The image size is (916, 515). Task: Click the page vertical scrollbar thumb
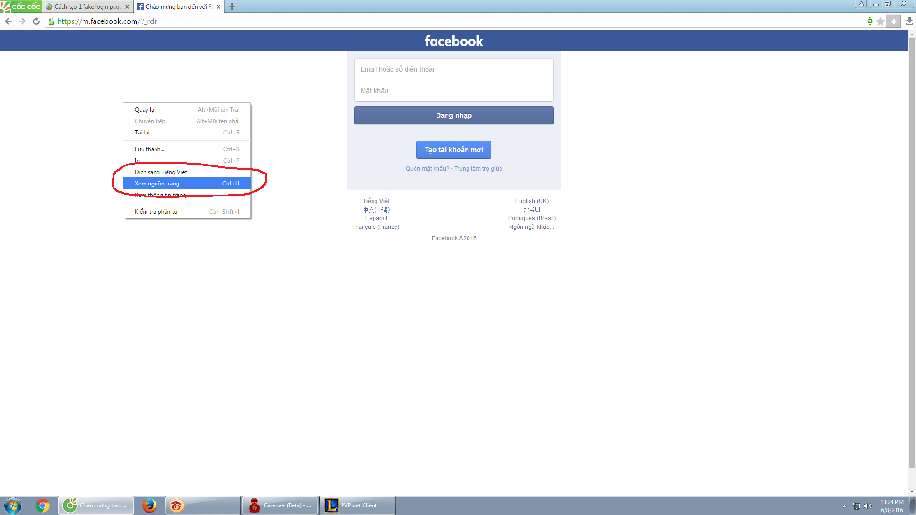coord(912,253)
